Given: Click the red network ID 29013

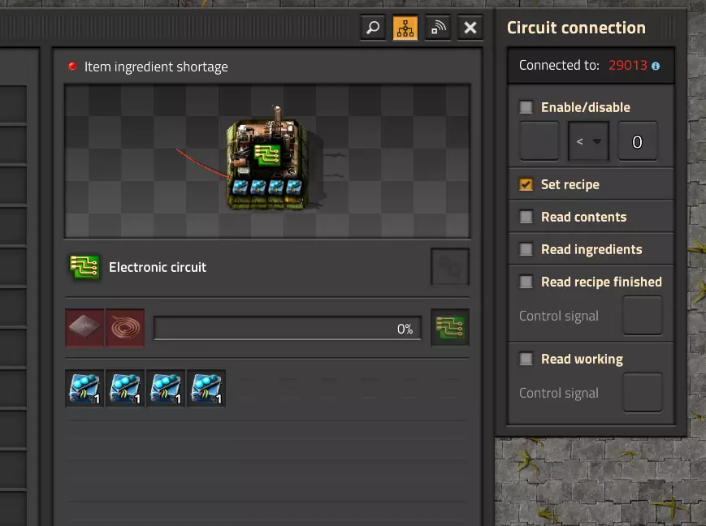Looking at the screenshot, I should [x=628, y=65].
